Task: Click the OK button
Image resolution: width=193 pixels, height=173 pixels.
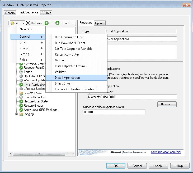Action: tap(116, 166)
